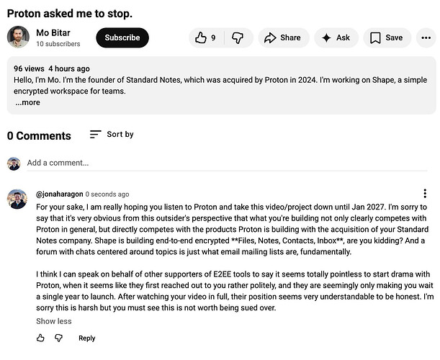The image size is (440, 360).
Task: Click the Share arrow button
Action: 283,38
